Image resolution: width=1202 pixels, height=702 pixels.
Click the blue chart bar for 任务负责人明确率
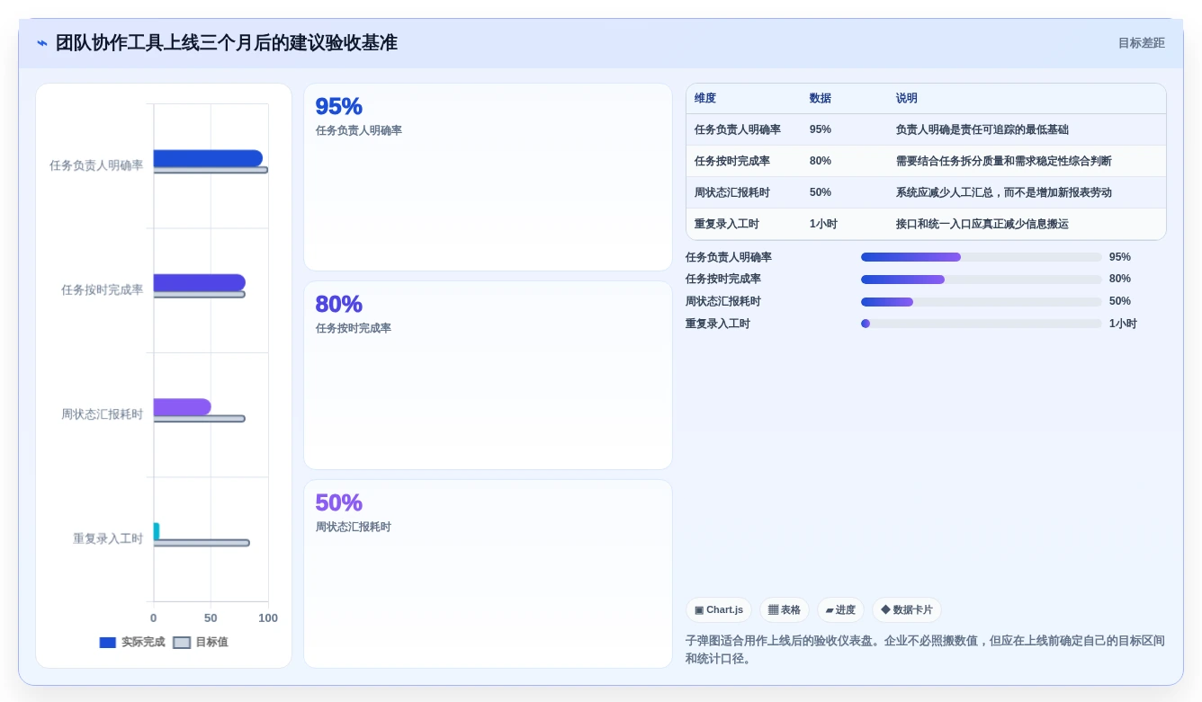pyautogui.click(x=208, y=158)
